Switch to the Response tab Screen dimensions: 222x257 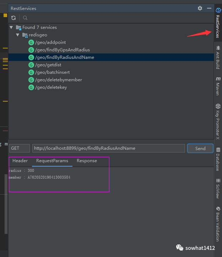[87, 161]
